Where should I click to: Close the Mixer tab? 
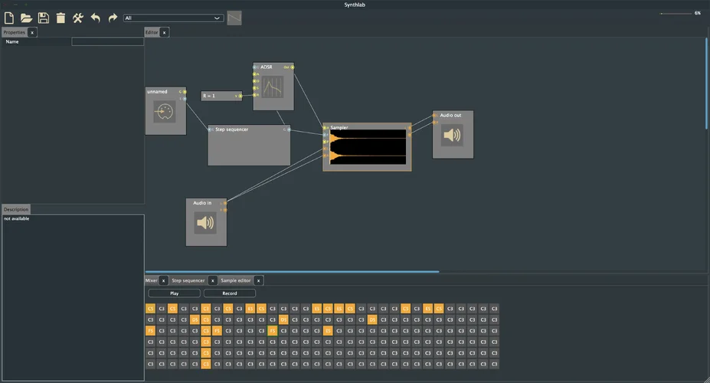coord(163,280)
